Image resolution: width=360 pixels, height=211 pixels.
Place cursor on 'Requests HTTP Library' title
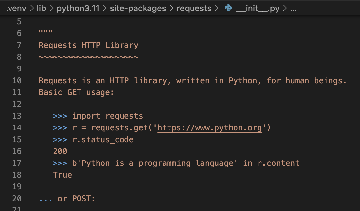pos(88,45)
